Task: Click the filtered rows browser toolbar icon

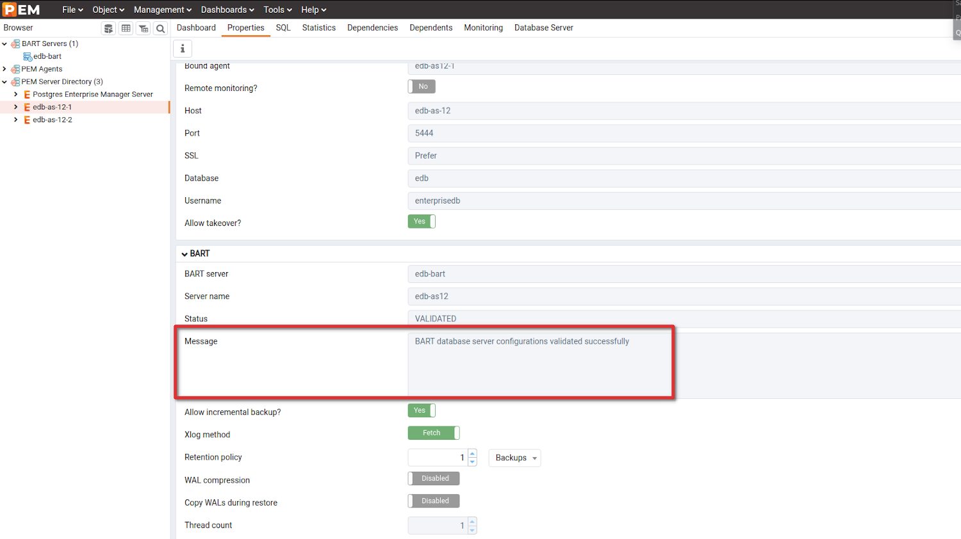Action: click(144, 28)
